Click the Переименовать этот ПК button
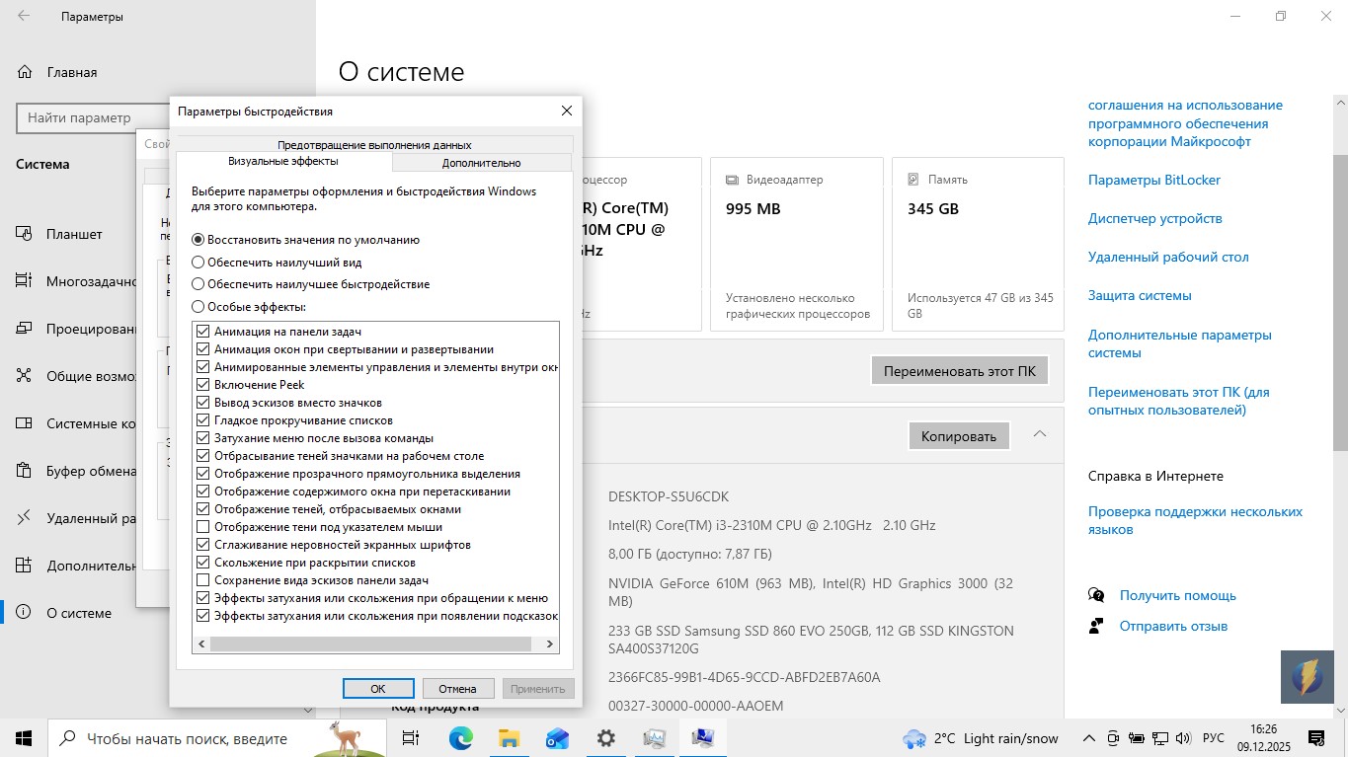 point(960,371)
